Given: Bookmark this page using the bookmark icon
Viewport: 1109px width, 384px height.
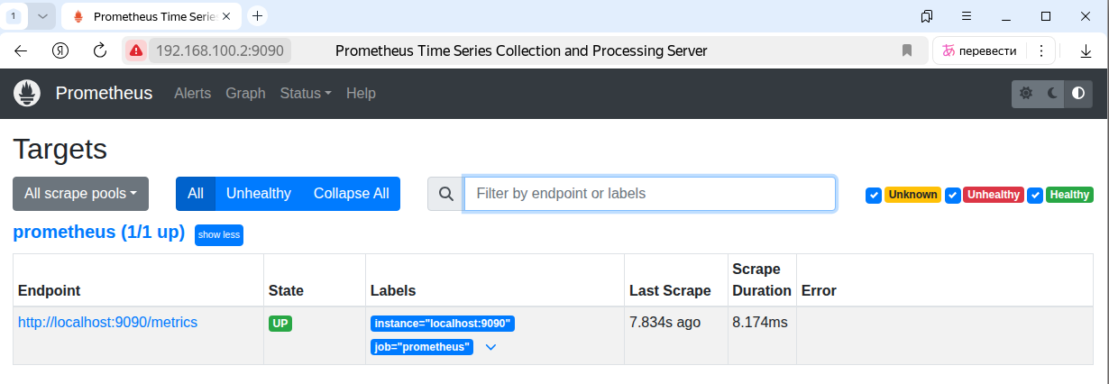Looking at the screenshot, I should 907,50.
